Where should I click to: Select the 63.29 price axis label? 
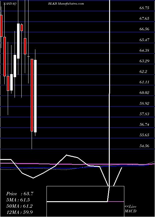click(144, 61)
